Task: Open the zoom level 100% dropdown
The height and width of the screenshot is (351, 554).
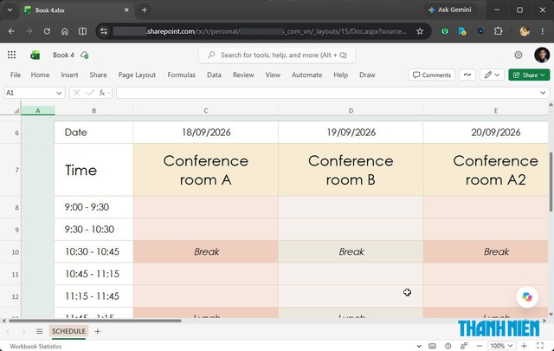Action: click(x=502, y=346)
